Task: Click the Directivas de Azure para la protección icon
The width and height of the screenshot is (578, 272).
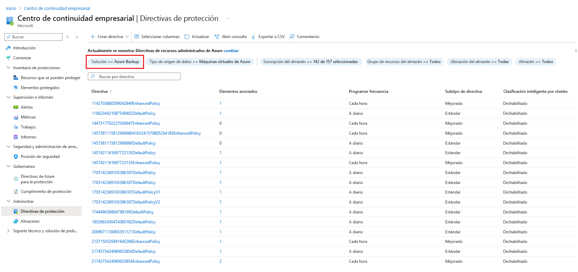Action: point(16,179)
